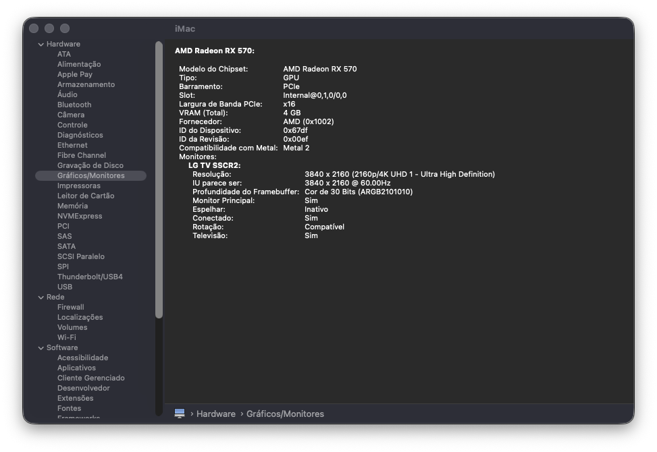Click the AMD Radeon RX 570 heading
This screenshot has height=452, width=657.
[x=215, y=51]
